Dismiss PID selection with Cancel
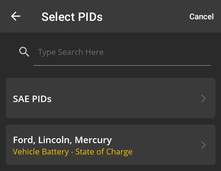221x171 pixels. click(x=201, y=17)
